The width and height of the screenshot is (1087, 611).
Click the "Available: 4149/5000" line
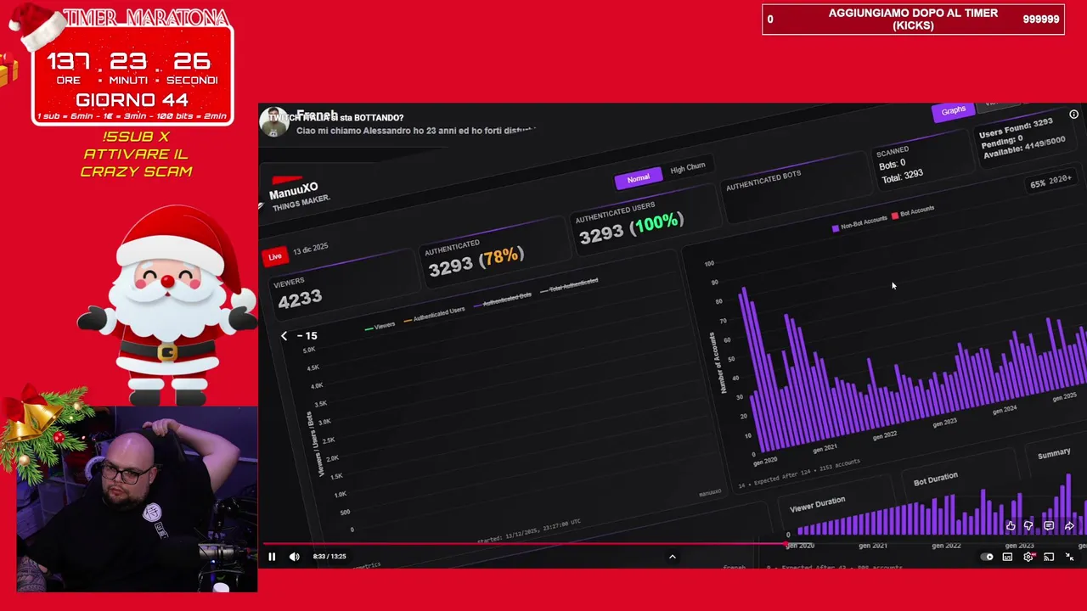coord(1023,146)
